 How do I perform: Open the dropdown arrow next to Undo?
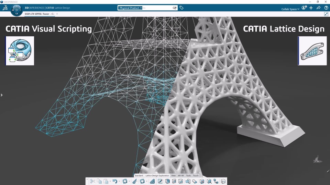(119, 182)
